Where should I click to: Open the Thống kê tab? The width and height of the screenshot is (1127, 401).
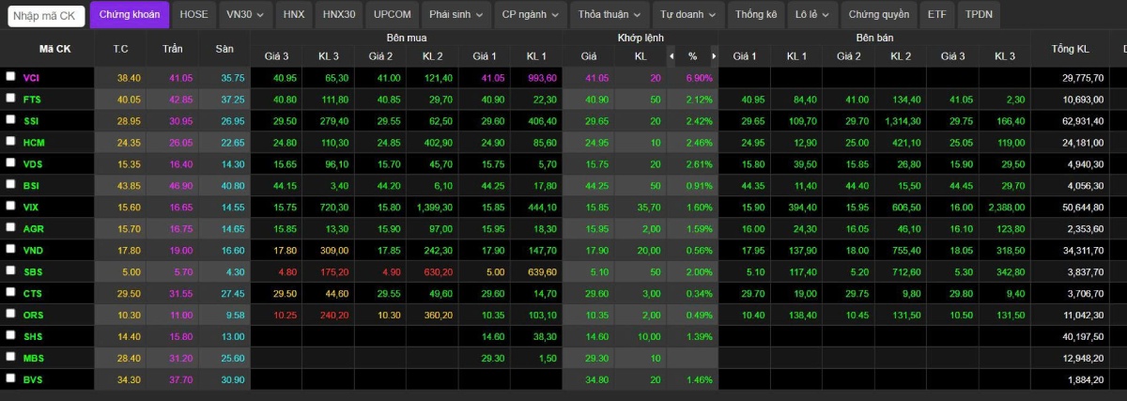tap(756, 14)
